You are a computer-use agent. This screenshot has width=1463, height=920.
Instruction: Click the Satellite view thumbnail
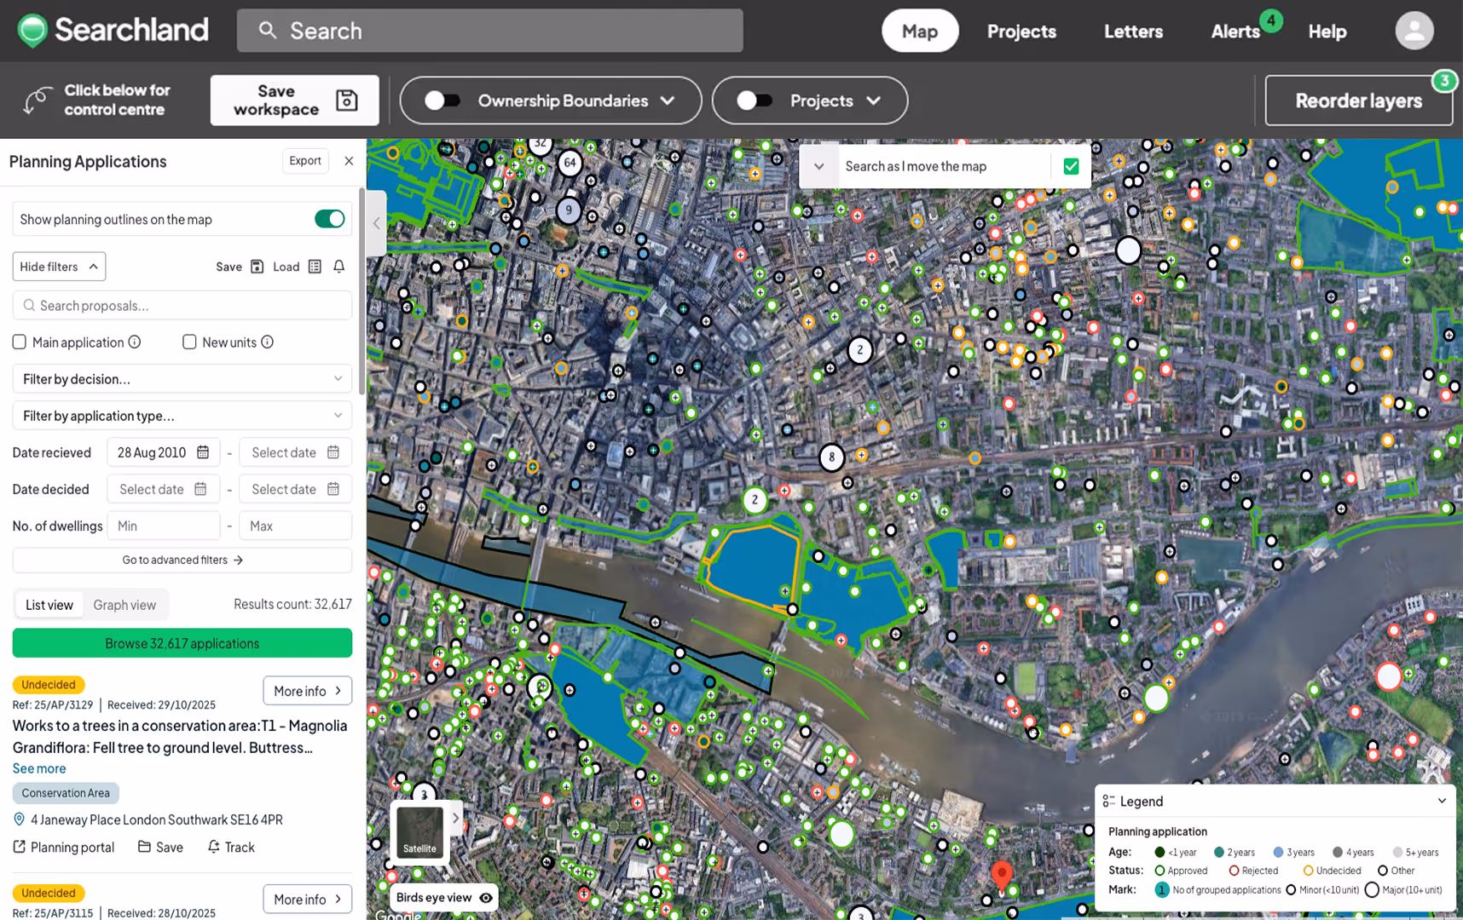[419, 831]
